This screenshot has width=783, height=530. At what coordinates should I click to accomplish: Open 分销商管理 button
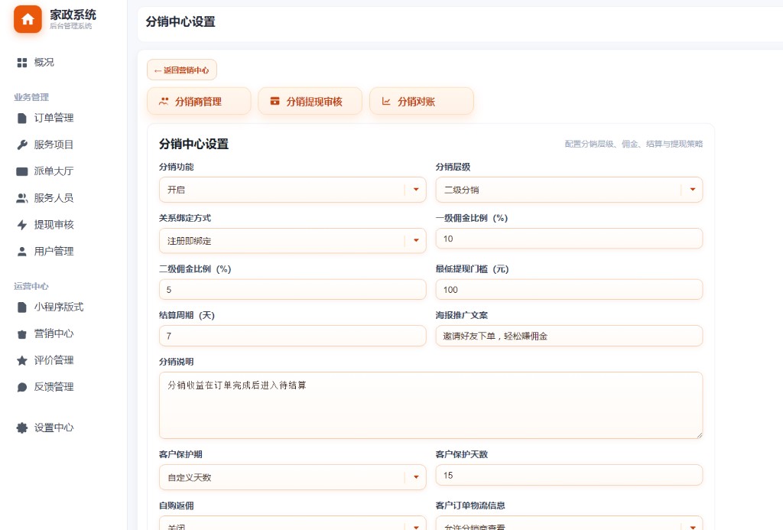(199, 102)
